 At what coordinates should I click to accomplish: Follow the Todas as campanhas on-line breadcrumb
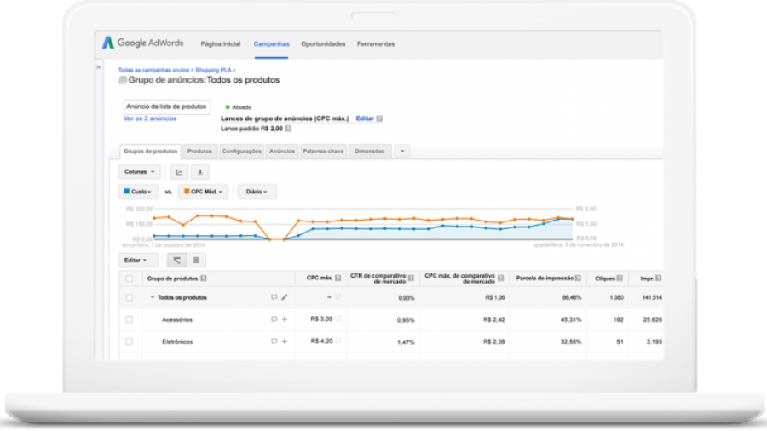point(153,71)
